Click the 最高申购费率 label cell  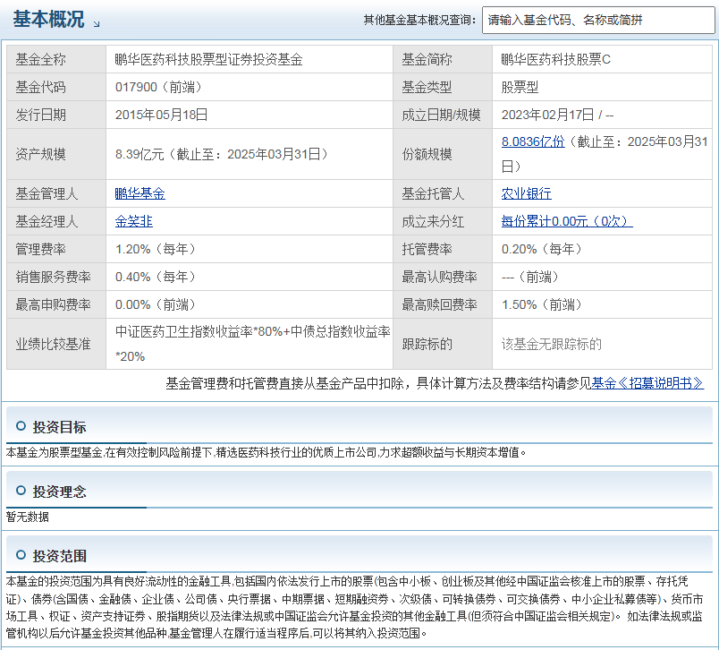[x=56, y=304]
